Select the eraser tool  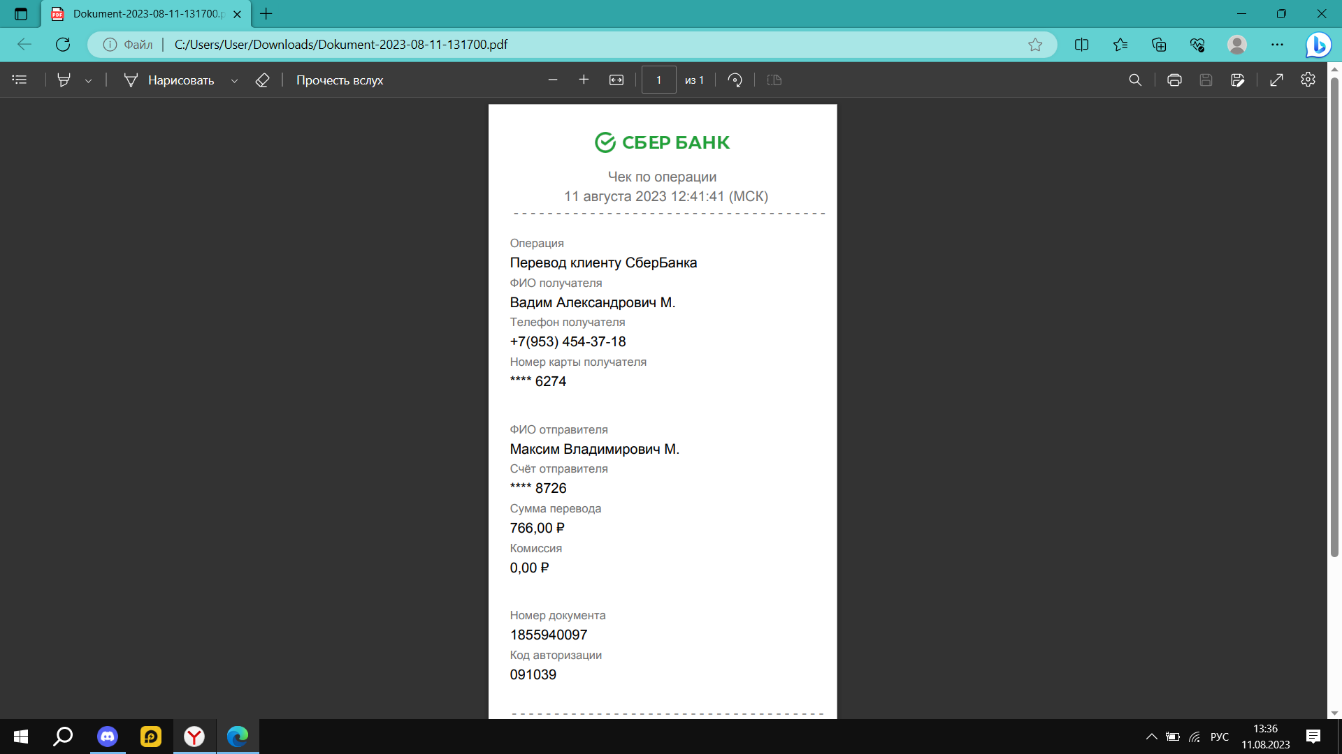(x=262, y=80)
